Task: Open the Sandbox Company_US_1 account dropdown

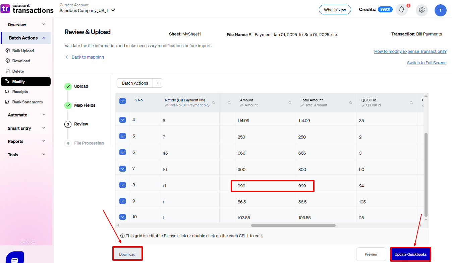Action: click(x=113, y=10)
